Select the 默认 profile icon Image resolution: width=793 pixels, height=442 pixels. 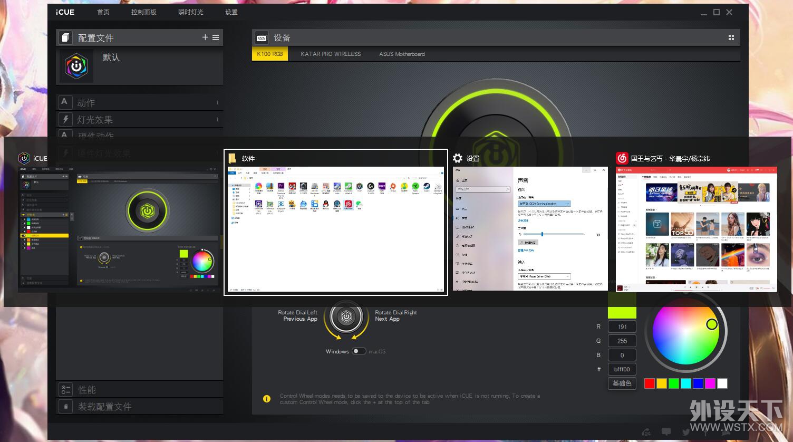(x=76, y=66)
